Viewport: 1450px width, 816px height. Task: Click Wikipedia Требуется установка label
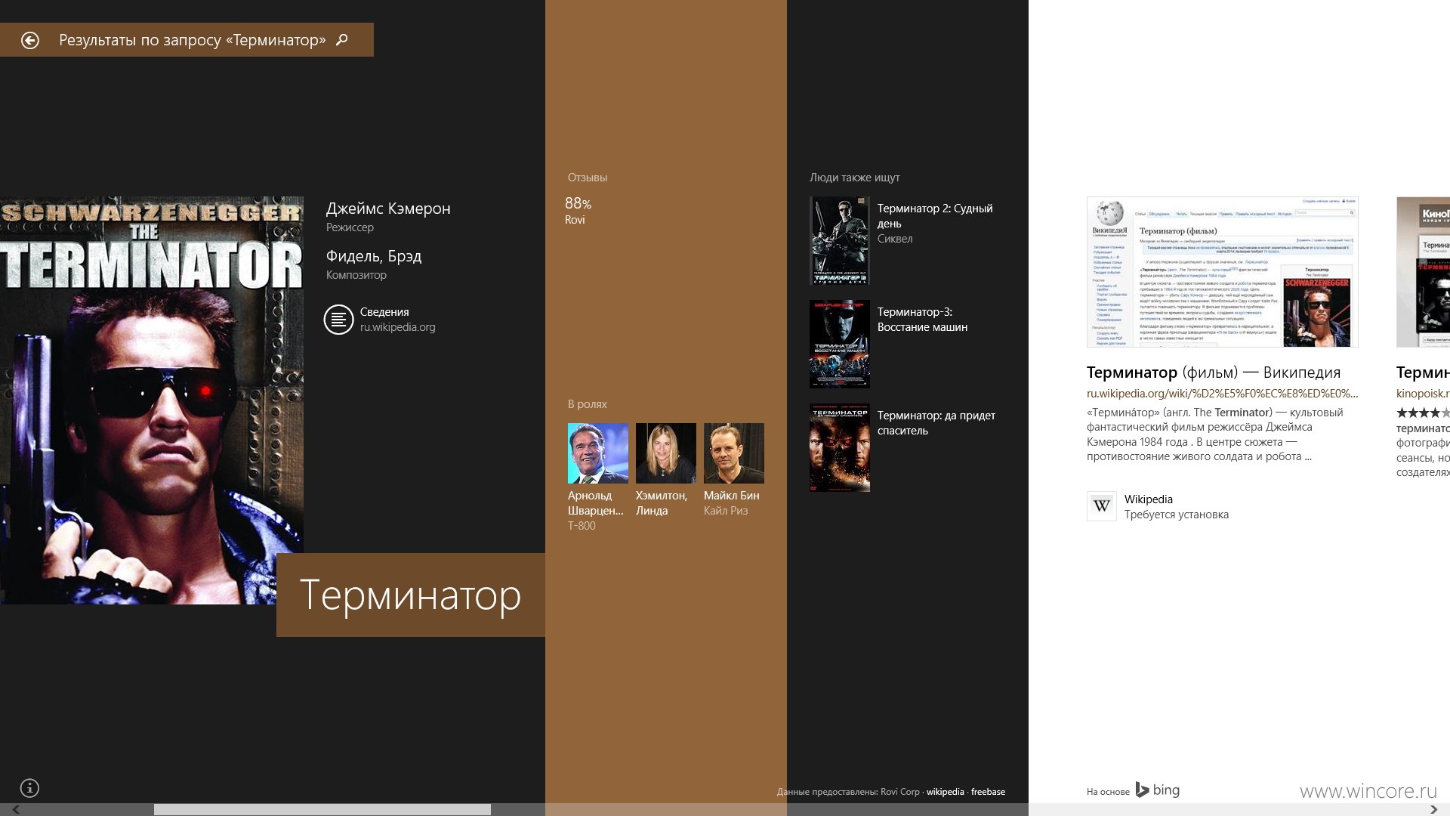coord(1176,507)
